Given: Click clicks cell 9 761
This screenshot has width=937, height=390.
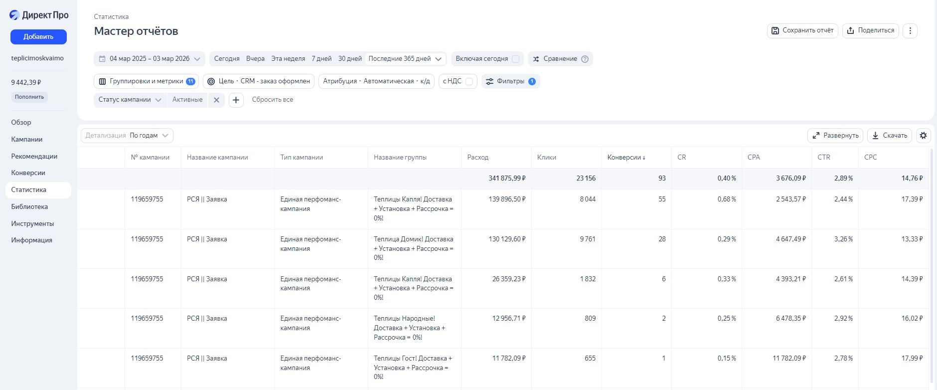Looking at the screenshot, I should (588, 239).
